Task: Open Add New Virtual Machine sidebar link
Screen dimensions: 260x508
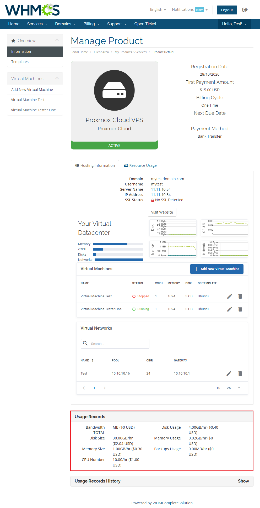Action: [x=35, y=90]
